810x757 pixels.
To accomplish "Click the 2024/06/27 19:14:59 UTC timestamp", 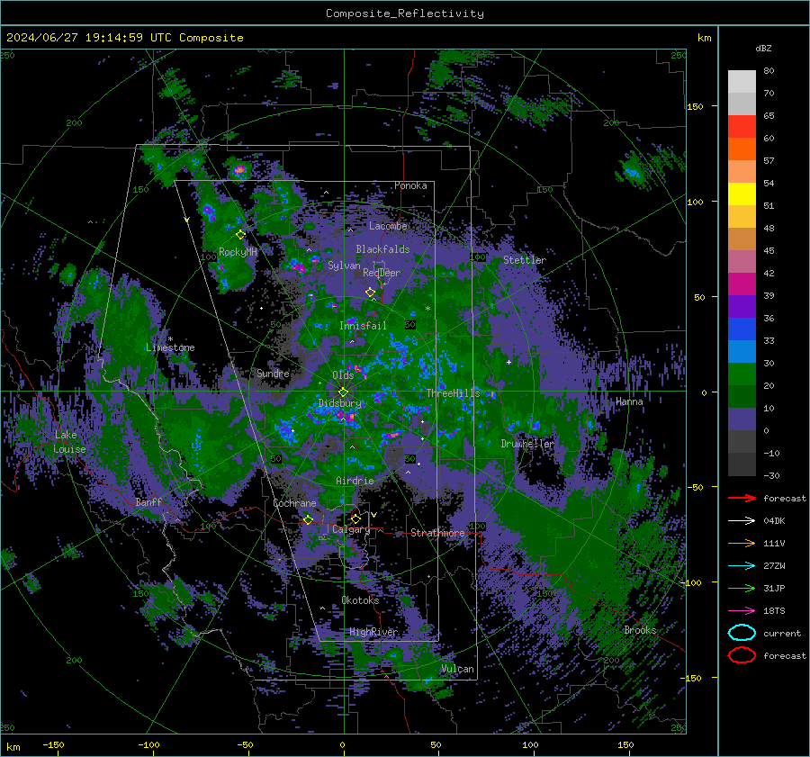I will pyautogui.click(x=89, y=38).
